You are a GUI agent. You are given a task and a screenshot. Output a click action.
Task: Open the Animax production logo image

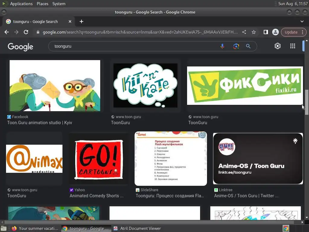[x=34, y=159]
